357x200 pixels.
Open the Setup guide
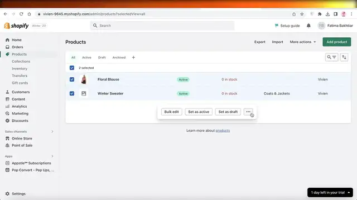tap(287, 26)
